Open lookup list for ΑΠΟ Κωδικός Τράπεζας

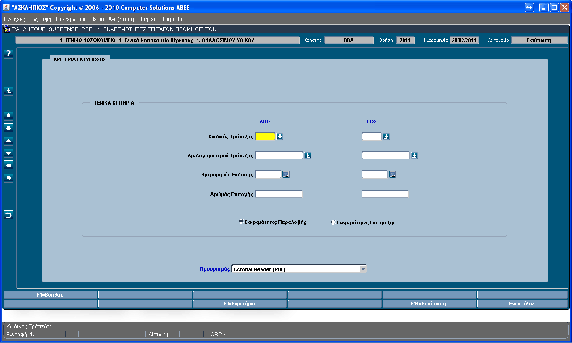coord(280,137)
